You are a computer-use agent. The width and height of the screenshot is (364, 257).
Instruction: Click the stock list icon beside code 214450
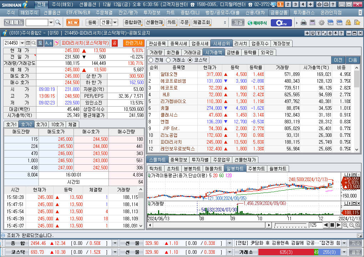[x=28, y=43]
